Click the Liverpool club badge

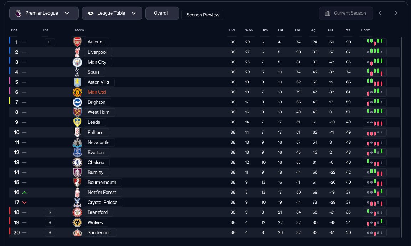pyautogui.click(x=77, y=52)
